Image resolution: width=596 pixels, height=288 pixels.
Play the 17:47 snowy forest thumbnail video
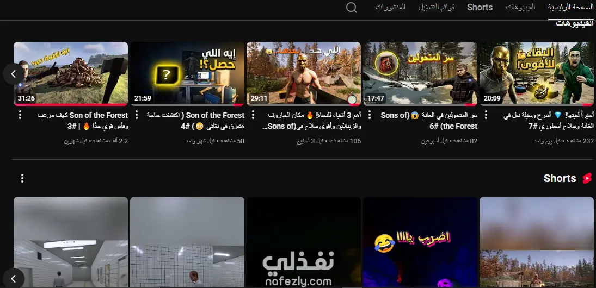point(420,73)
